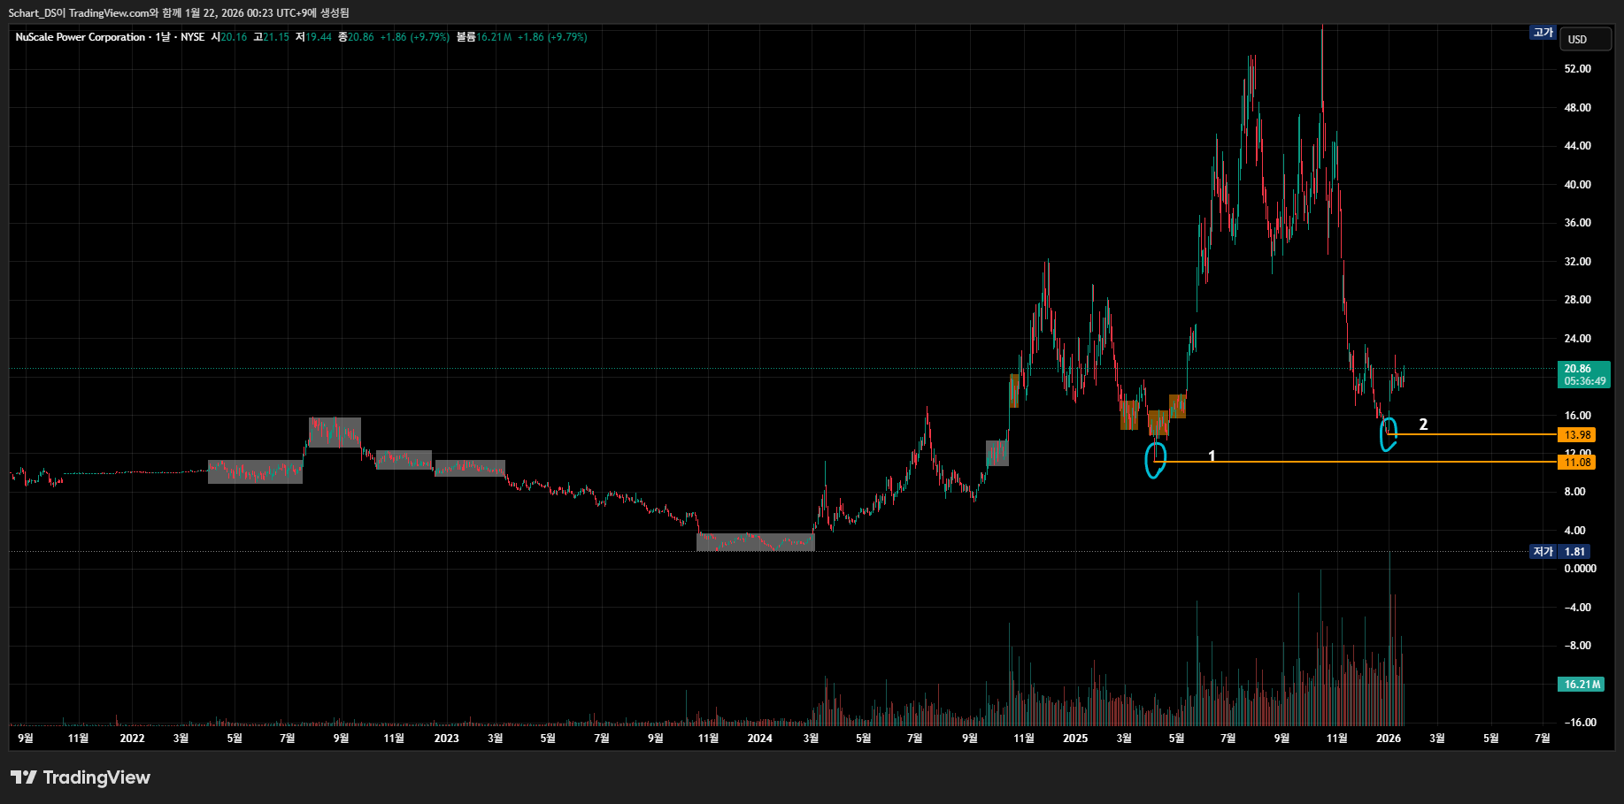Click the low value 19.44 in header
The image size is (1624, 804).
click(x=319, y=37)
